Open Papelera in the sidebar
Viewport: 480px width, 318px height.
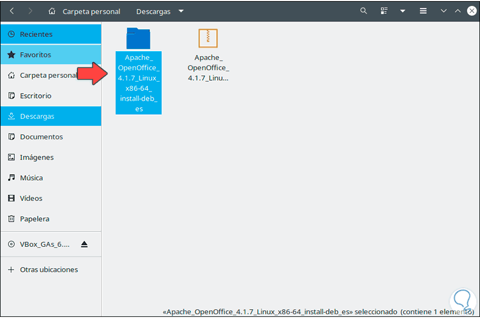[51, 219]
